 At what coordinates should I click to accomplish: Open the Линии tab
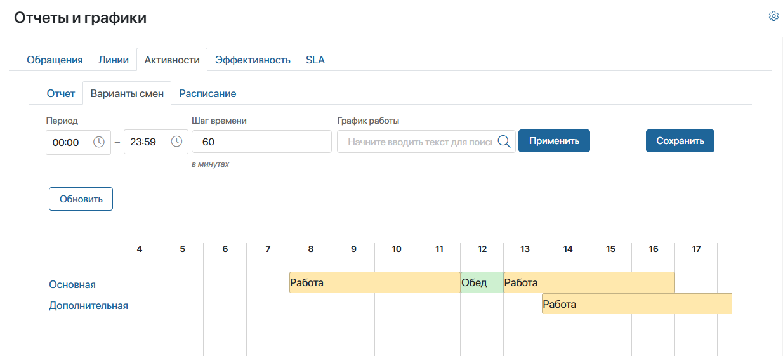pos(114,60)
